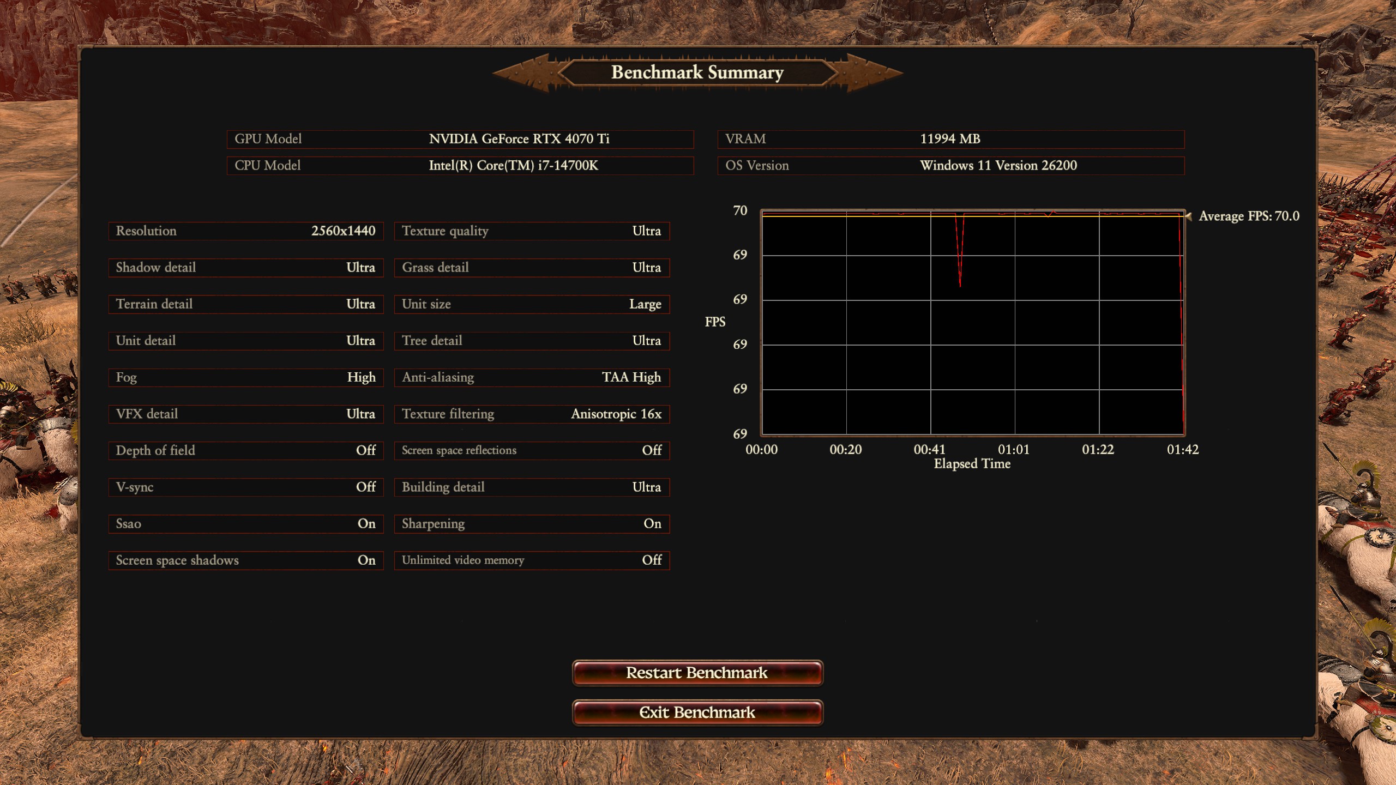1396x785 pixels.
Task: Click the CPU Model info field
Action: 460,166
